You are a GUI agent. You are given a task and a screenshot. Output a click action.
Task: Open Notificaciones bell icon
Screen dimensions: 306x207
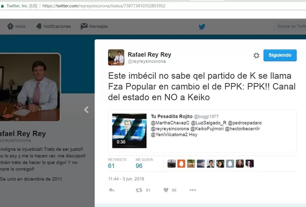coord(39,26)
